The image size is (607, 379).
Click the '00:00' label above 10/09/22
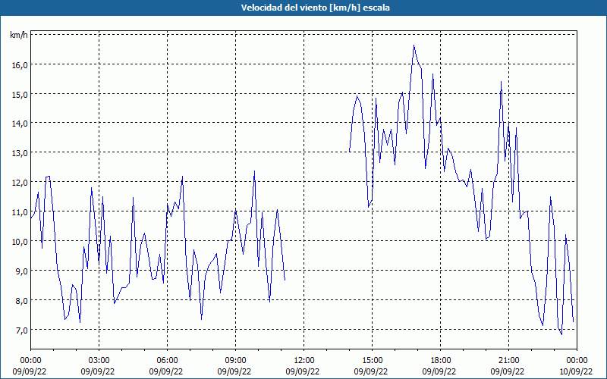pos(577,360)
